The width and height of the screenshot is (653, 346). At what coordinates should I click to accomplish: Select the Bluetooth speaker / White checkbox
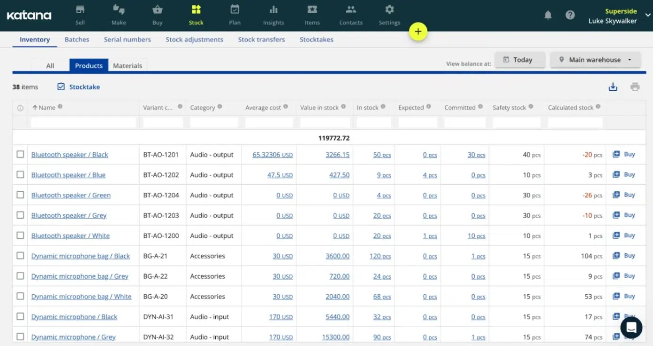(20, 235)
